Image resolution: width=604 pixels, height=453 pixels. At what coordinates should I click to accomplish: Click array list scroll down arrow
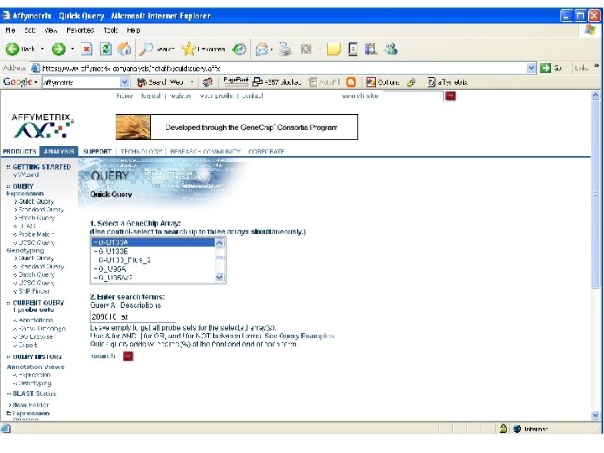(219, 277)
